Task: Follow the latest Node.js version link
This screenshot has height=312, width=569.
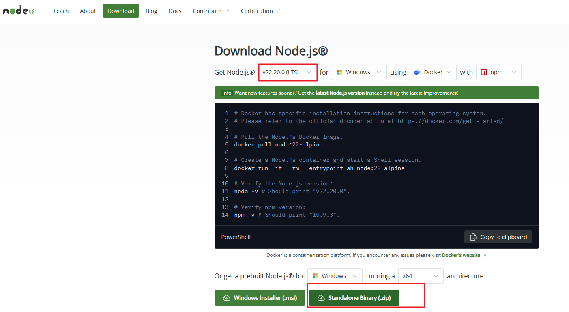Action: click(340, 93)
